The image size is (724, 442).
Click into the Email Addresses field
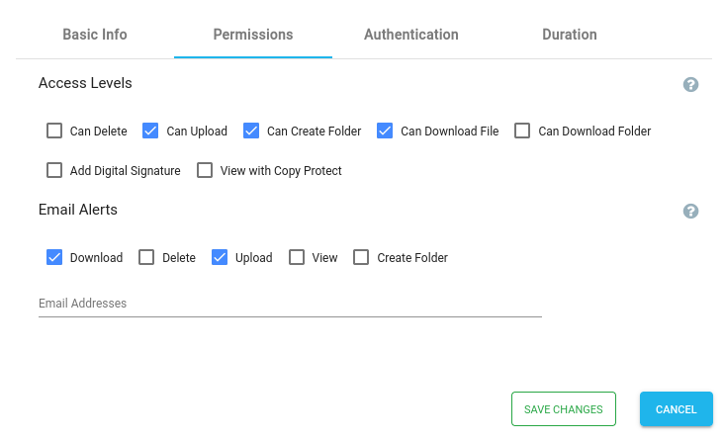(289, 304)
